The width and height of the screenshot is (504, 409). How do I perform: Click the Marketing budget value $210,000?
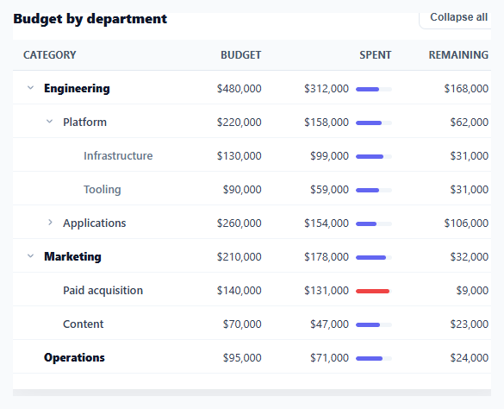point(240,257)
